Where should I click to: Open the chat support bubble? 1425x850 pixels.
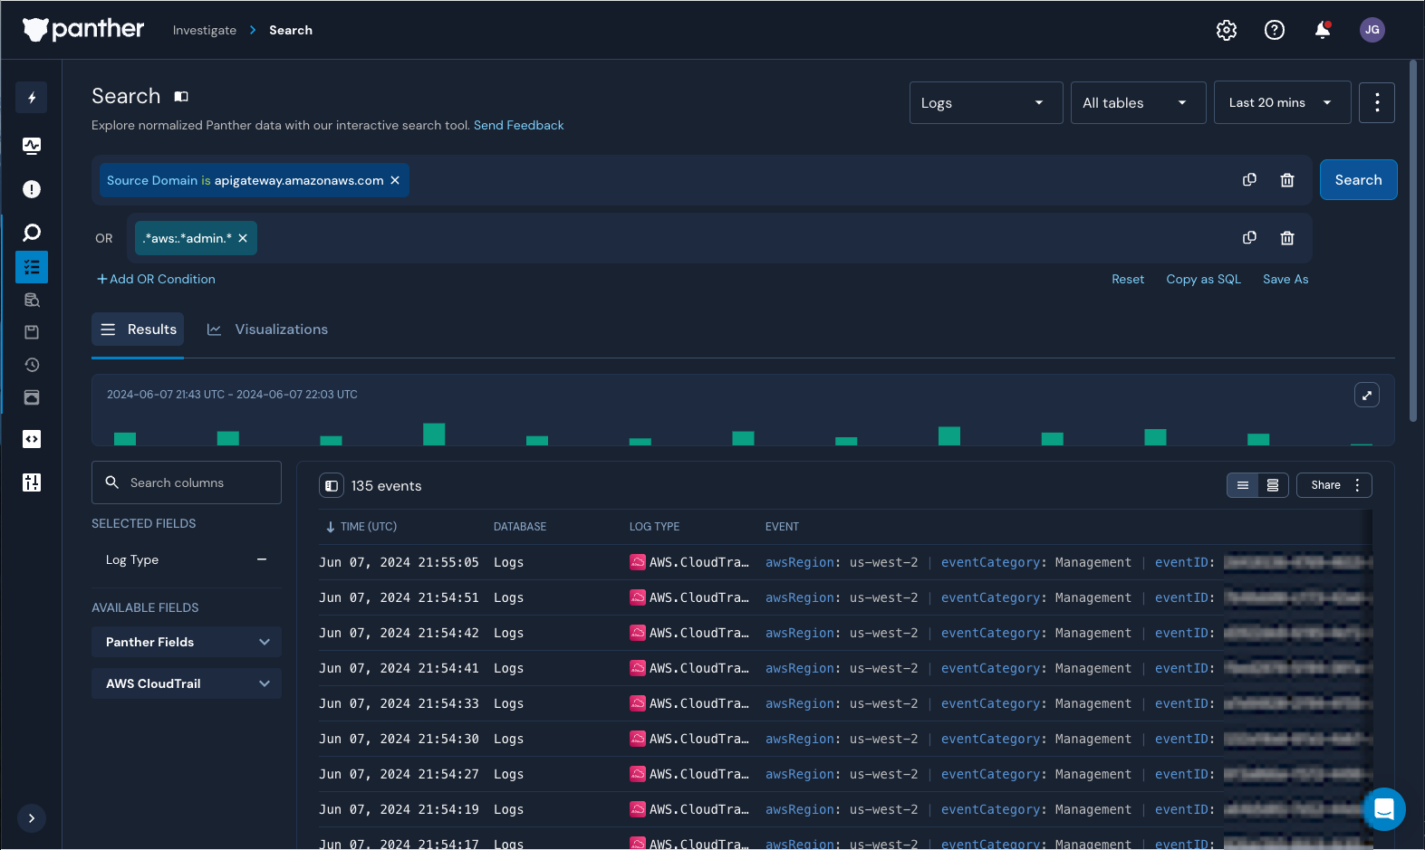(x=1384, y=808)
